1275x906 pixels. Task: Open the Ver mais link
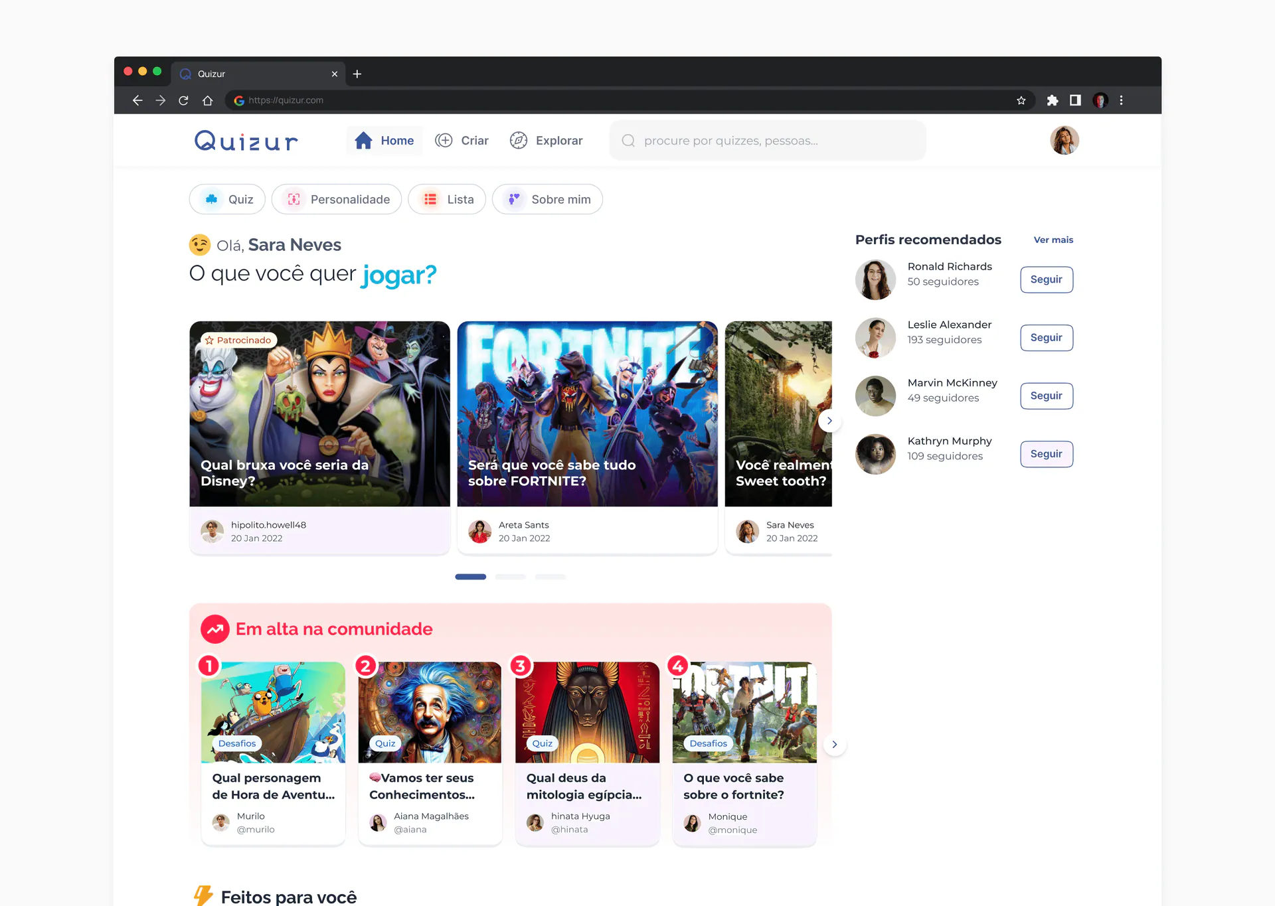pyautogui.click(x=1053, y=240)
